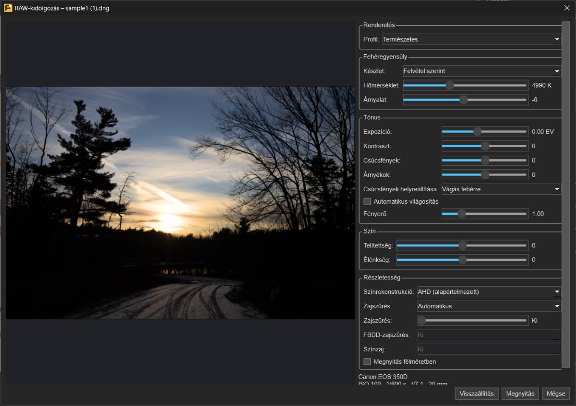
Task: Close the RAW-kidolgozás dialog
Action: pos(566,8)
